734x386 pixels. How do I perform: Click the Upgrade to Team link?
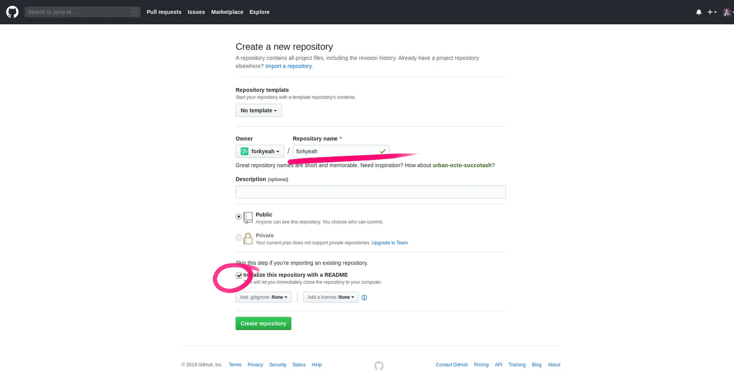tap(389, 243)
